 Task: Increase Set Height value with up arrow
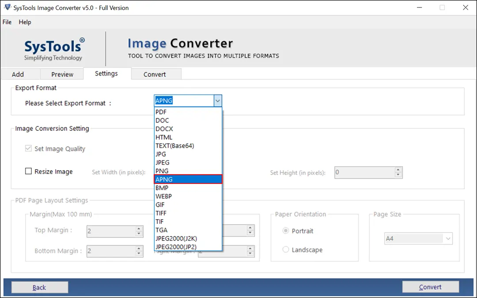click(x=398, y=170)
